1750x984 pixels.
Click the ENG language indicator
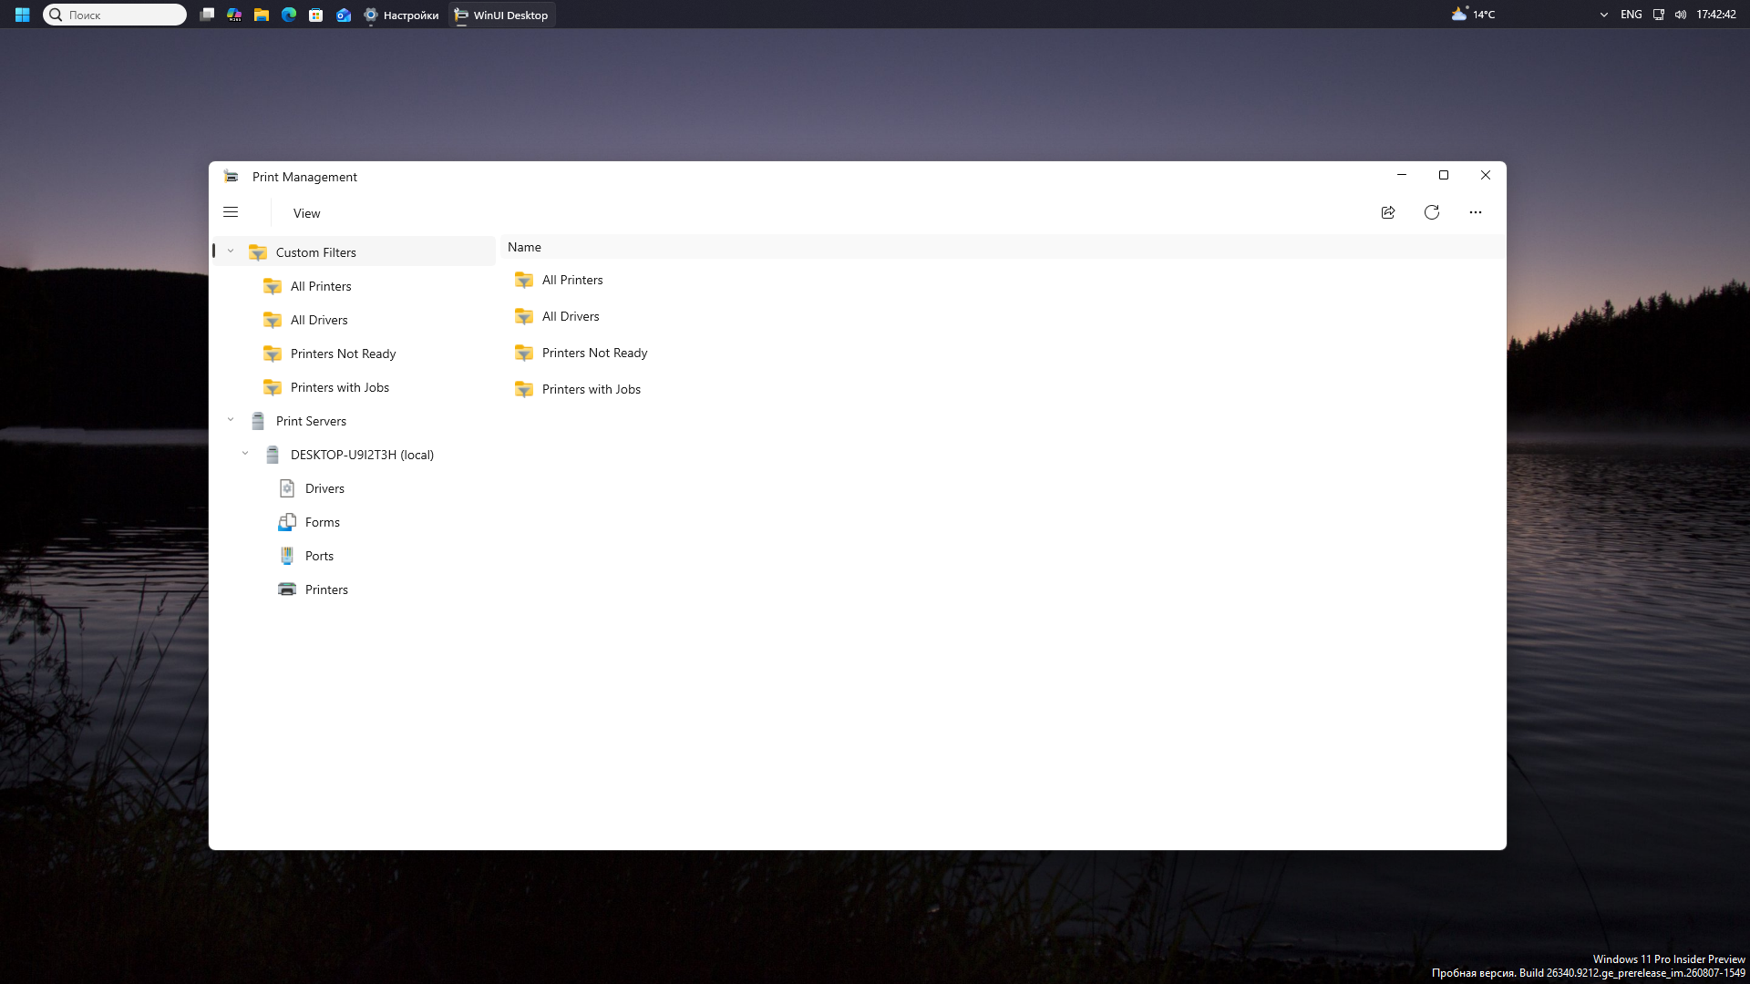point(1632,15)
